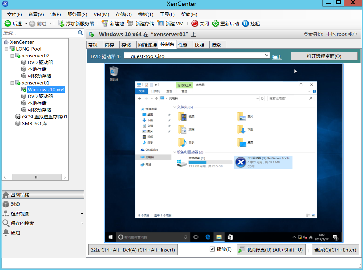Select LONG-Pool in the resource tree
363x270 pixels.
point(29,49)
